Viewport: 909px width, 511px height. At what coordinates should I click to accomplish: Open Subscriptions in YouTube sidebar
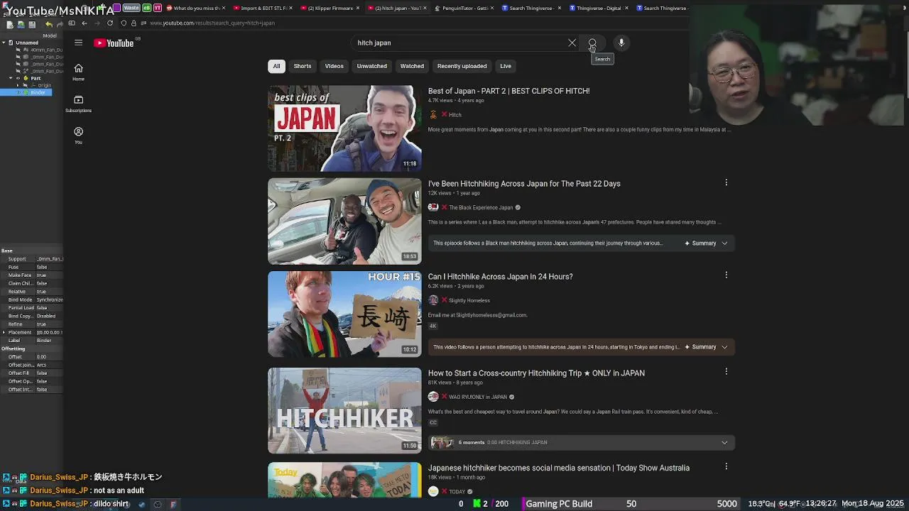[x=78, y=104]
